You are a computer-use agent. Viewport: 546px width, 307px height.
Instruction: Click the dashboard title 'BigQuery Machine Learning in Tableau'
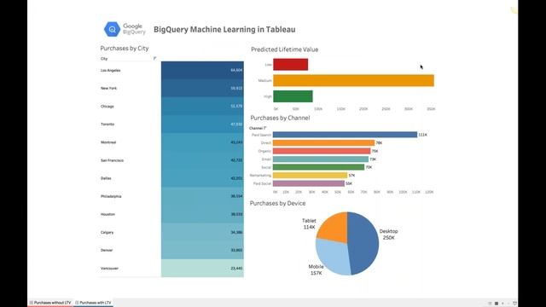[x=224, y=30]
